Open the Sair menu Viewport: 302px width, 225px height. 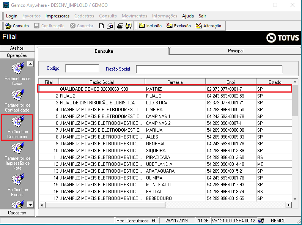pyautogui.click(x=203, y=16)
